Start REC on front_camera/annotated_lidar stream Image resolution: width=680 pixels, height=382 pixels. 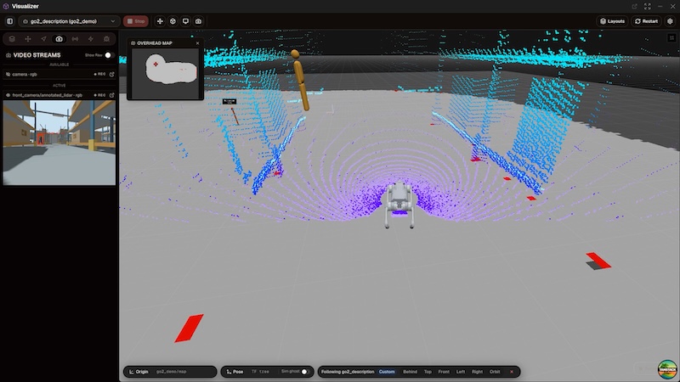click(100, 95)
